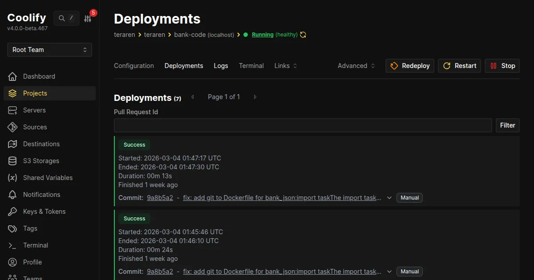Select Shared Variables in the sidebar
Image resolution: width=534 pixels, height=280 pixels.
pyautogui.click(x=48, y=177)
